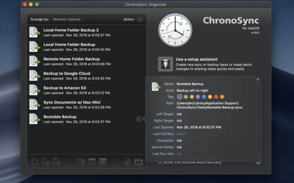Open the Recently Opened arrange-by dropdown

tap(68, 19)
